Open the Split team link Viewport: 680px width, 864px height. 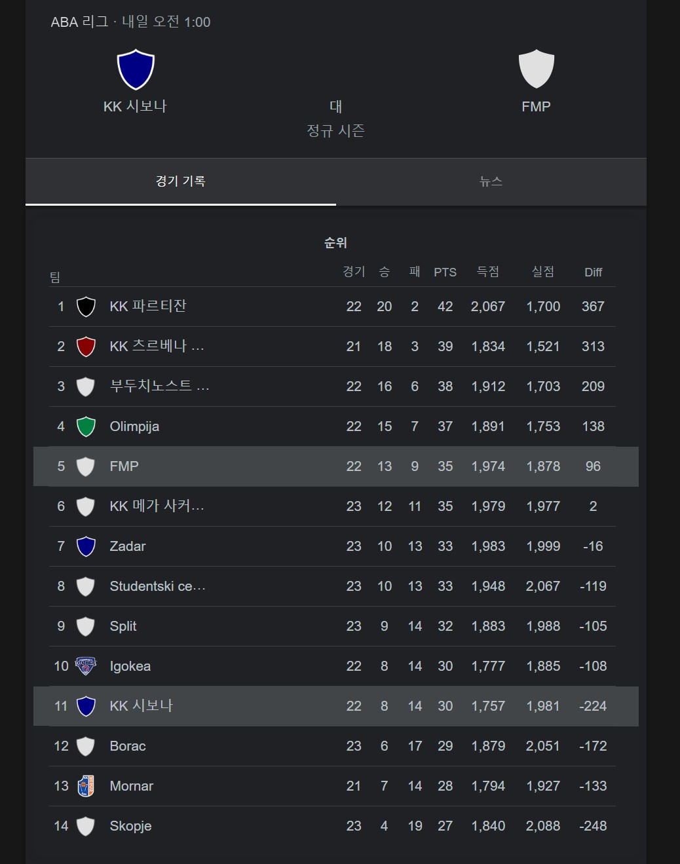tap(123, 626)
